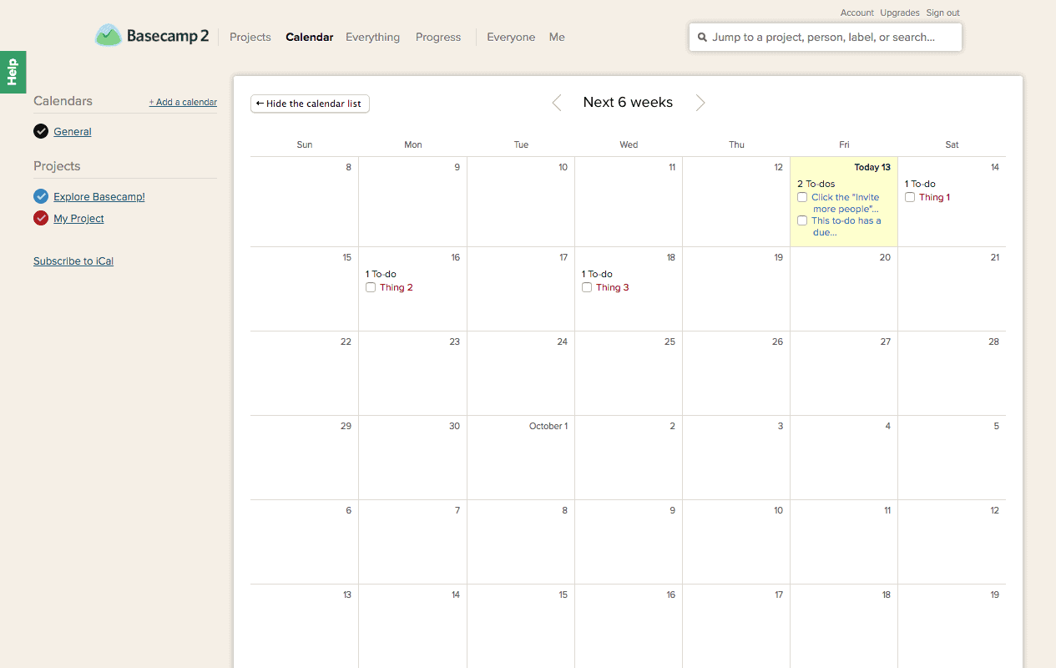This screenshot has width=1056, height=668.
Task: Click Hide the calendar list button
Action: (x=310, y=104)
